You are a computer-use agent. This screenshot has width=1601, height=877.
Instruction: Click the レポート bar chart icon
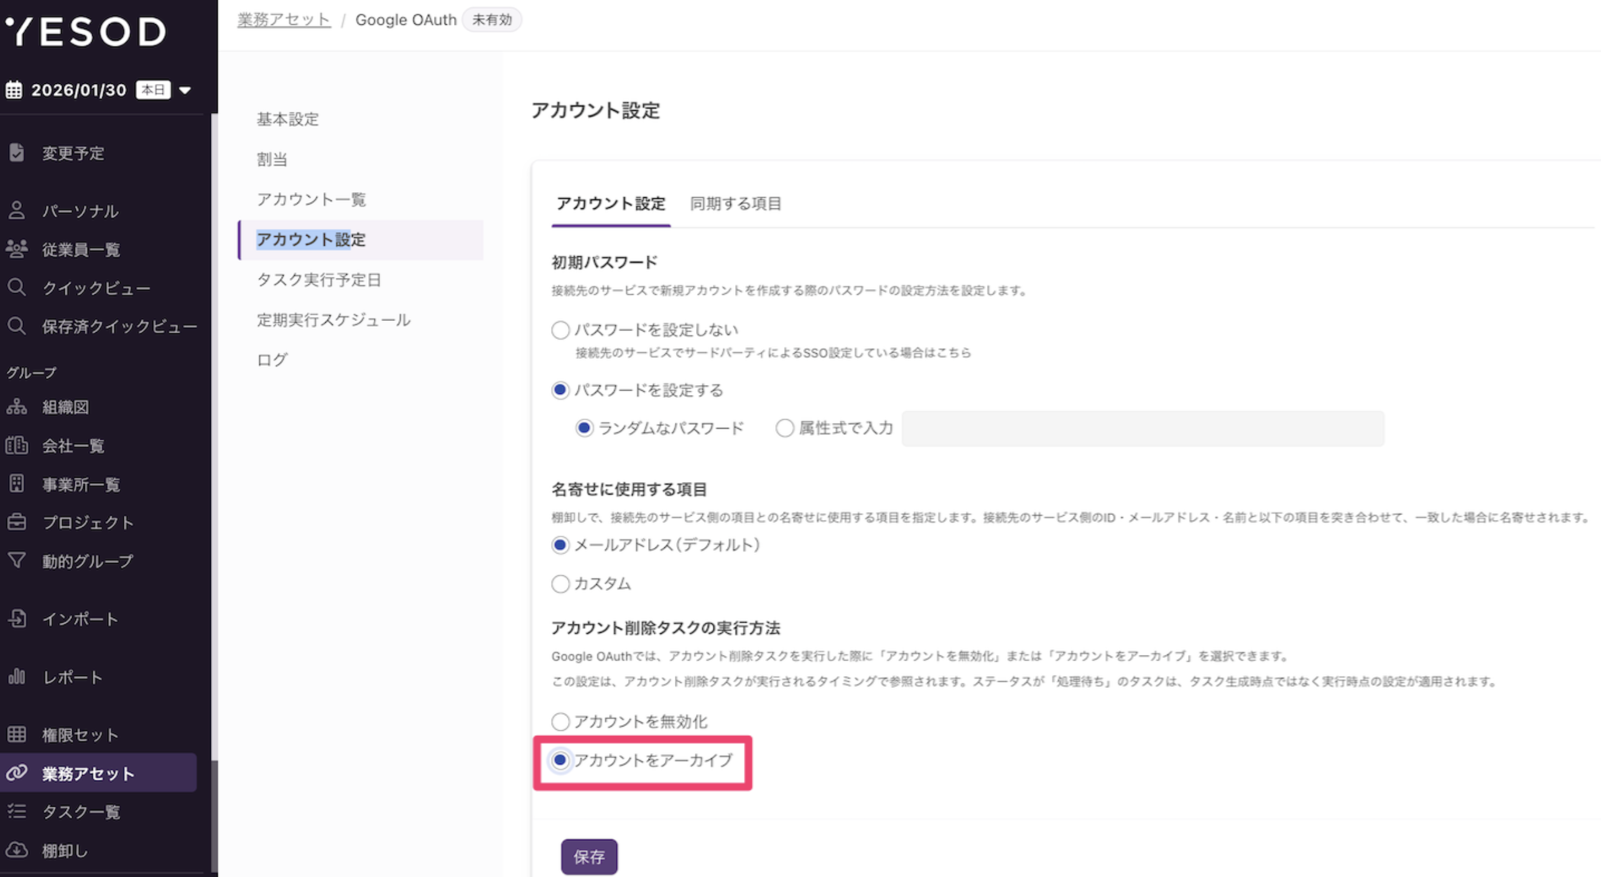point(17,676)
